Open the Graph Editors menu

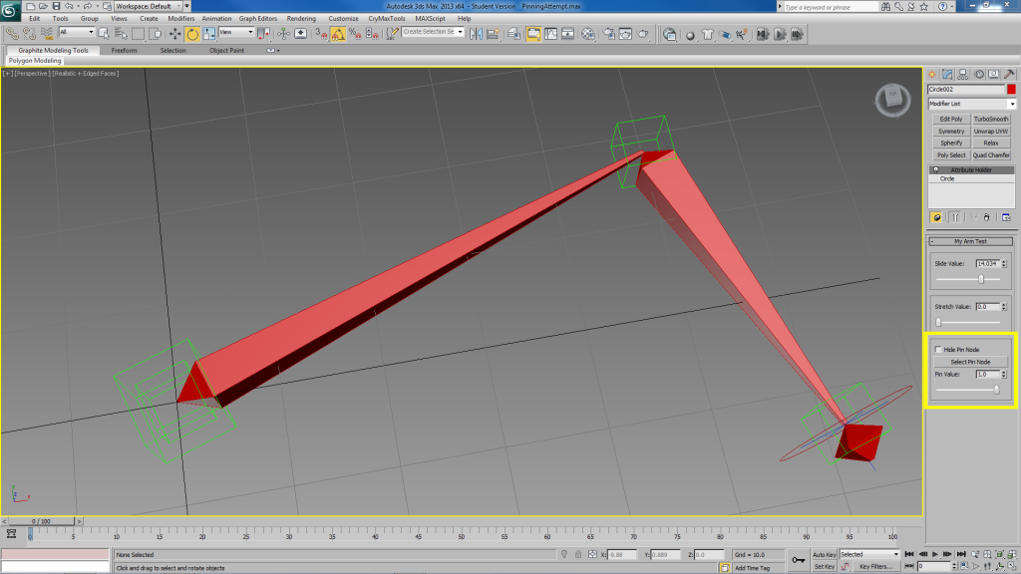[x=258, y=19]
